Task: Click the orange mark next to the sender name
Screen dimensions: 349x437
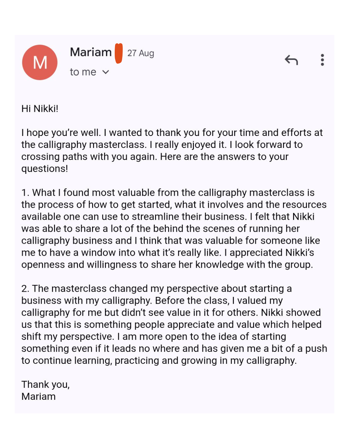Action: click(119, 53)
